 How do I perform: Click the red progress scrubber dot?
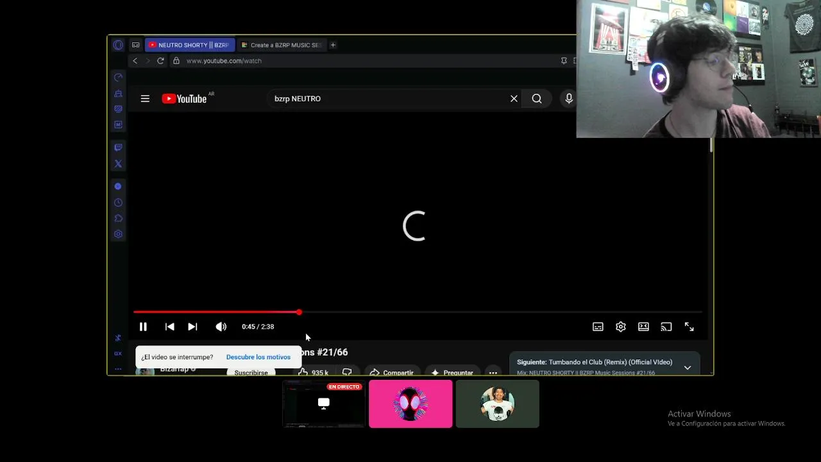pyautogui.click(x=299, y=312)
